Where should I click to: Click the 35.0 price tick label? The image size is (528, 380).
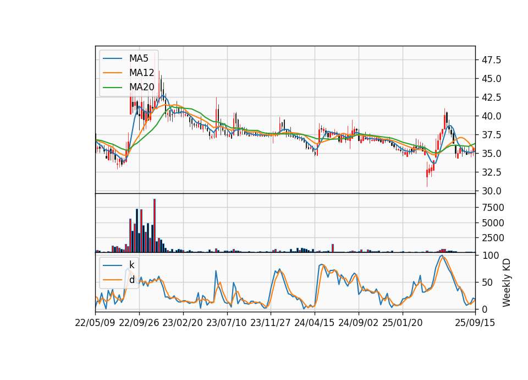click(492, 154)
